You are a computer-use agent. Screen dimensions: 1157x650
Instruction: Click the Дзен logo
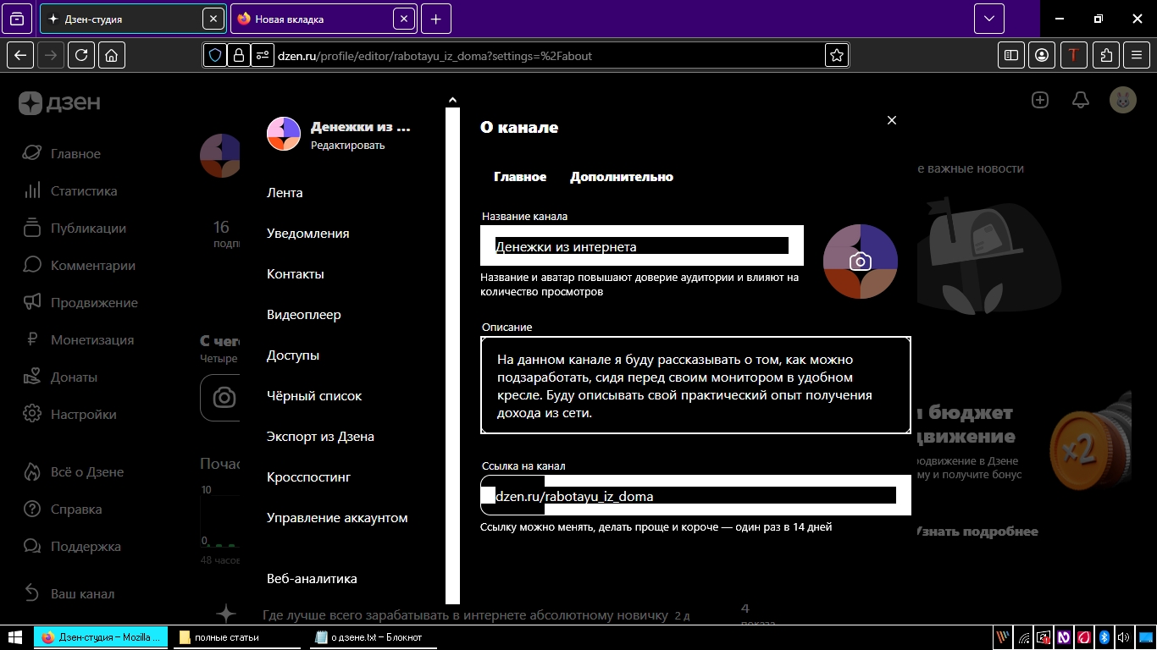tap(60, 103)
